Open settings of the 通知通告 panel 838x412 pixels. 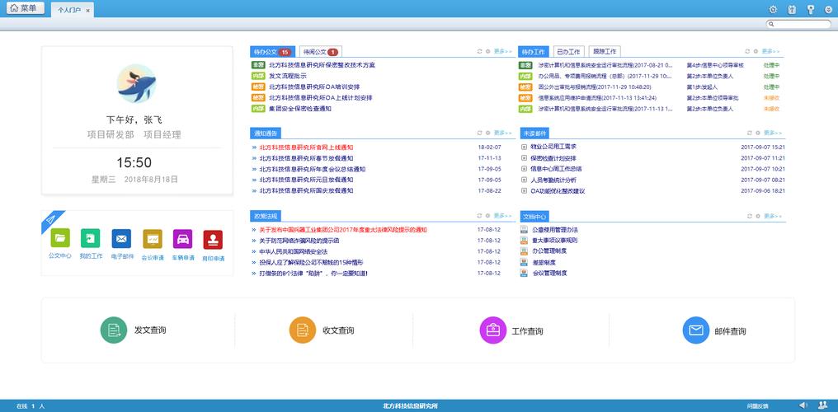coord(488,133)
